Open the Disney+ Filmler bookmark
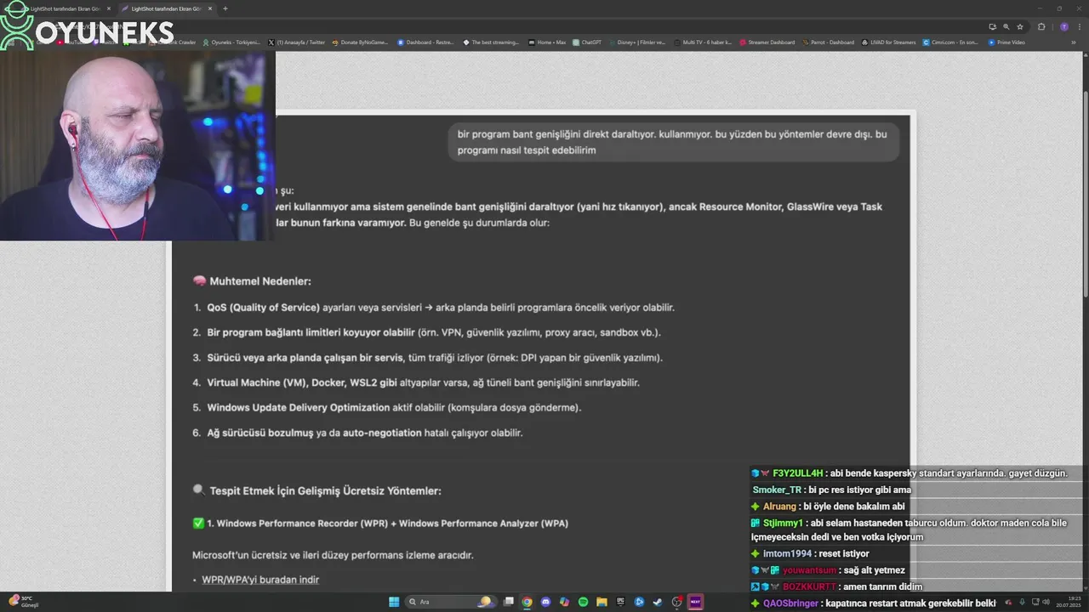This screenshot has width=1089, height=612. (636, 42)
